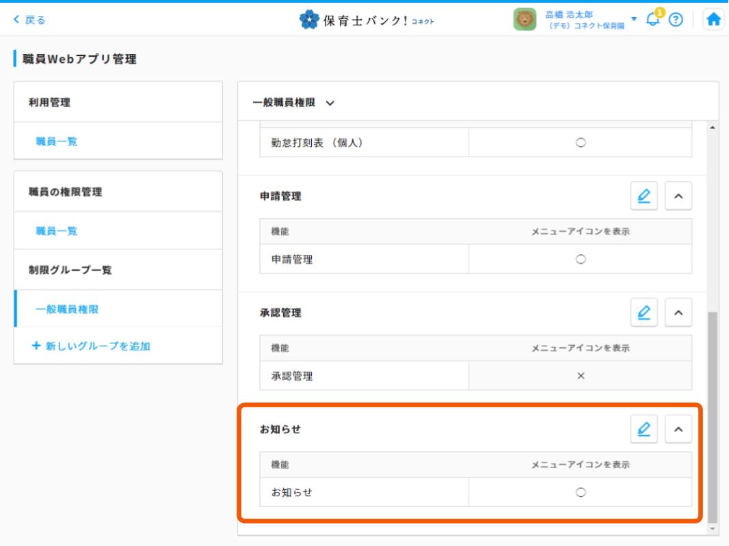Click the bear user avatar
The height and width of the screenshot is (546, 729).
(x=525, y=20)
